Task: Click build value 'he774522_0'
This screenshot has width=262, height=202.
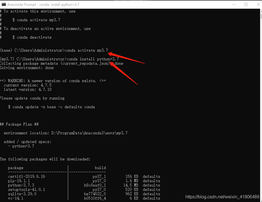Action: (x=95, y=194)
